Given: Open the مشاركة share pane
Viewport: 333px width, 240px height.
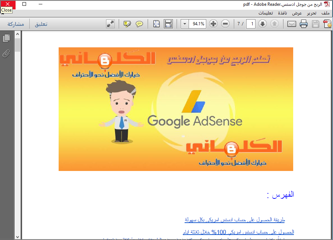Looking at the screenshot, I should (x=16, y=24).
